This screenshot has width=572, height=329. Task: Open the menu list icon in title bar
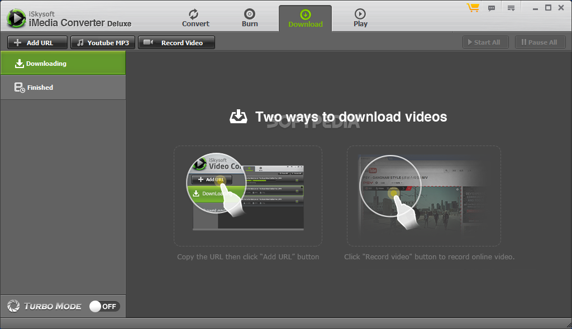[511, 8]
